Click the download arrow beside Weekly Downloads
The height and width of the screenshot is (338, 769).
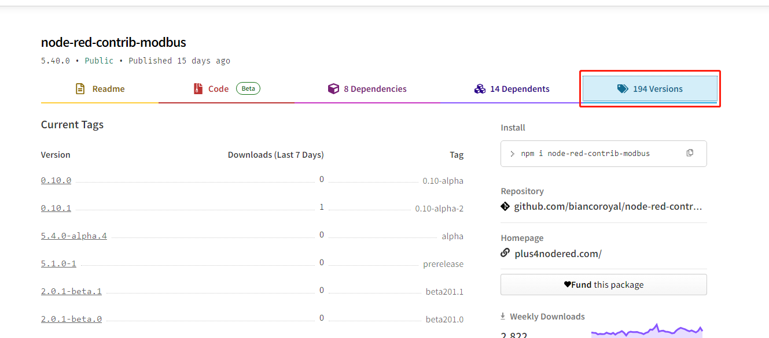502,315
